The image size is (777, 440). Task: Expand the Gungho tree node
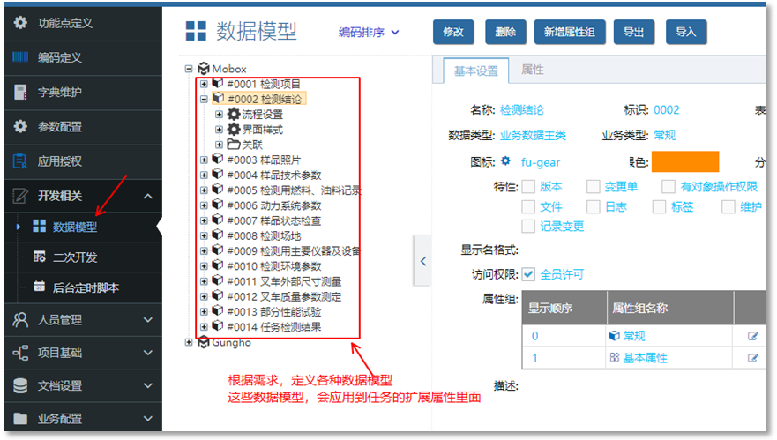click(x=189, y=342)
